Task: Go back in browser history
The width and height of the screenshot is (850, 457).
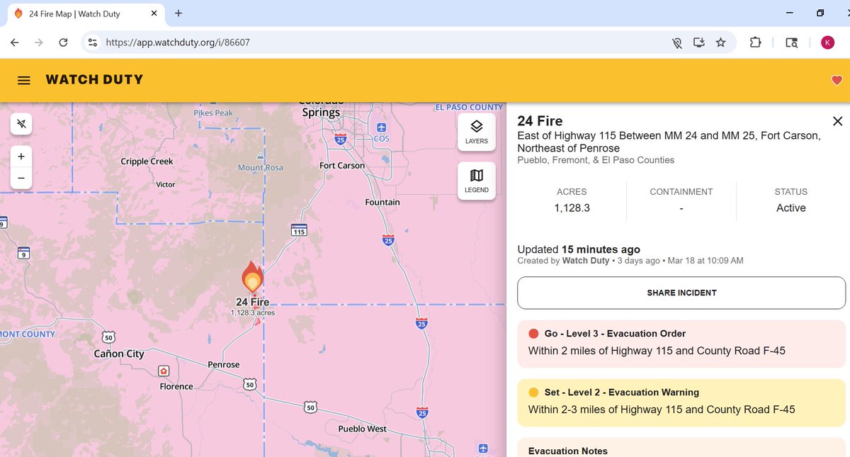Action: coord(14,43)
